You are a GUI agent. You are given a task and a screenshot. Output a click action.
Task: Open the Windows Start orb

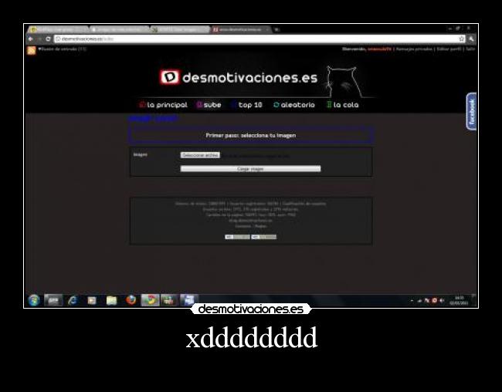click(34, 300)
